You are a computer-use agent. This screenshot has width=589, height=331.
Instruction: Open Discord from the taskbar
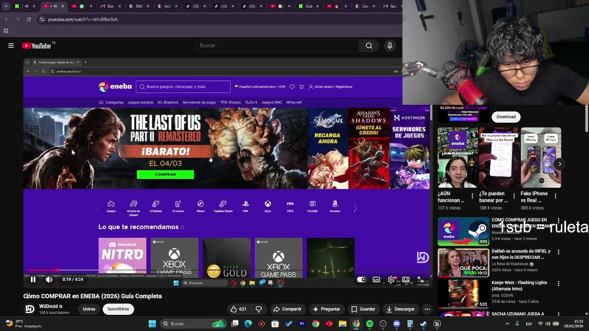point(397,324)
